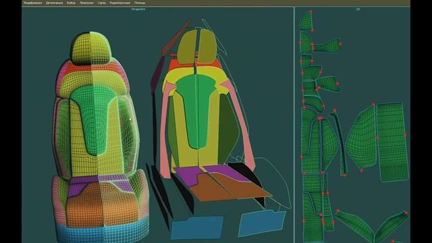This screenshot has width=432, height=243.
Task: Open the Сцена menu
Action: click(x=102, y=3)
